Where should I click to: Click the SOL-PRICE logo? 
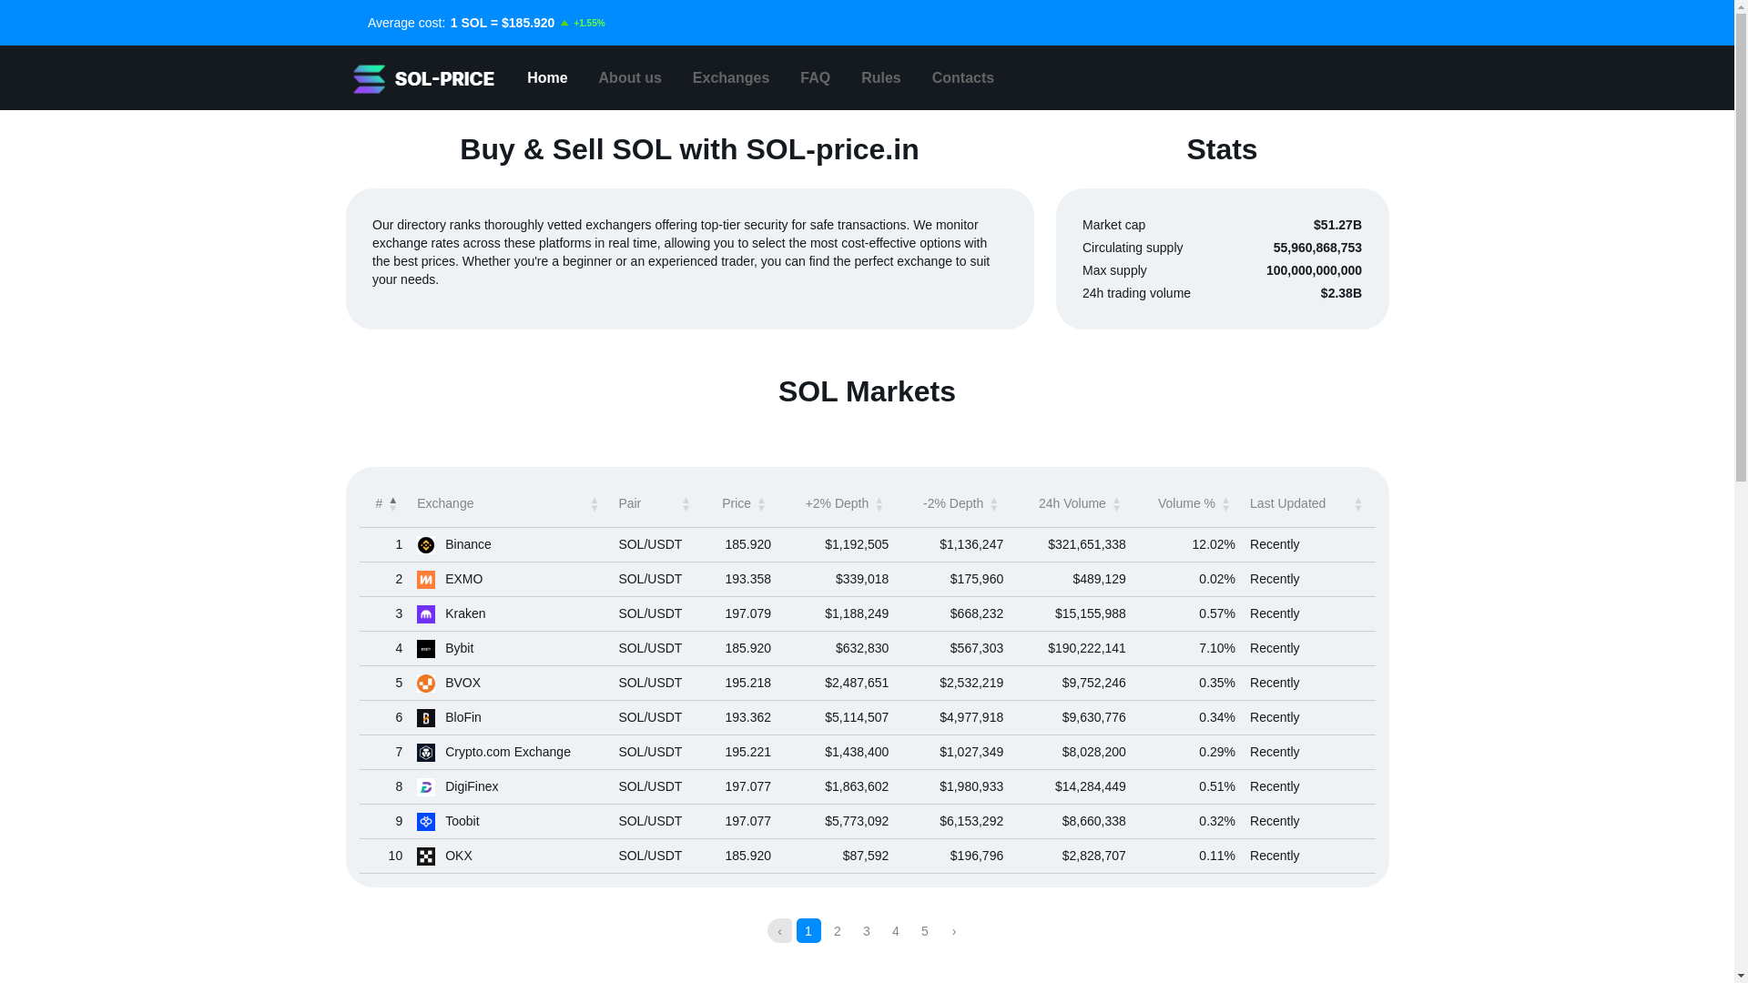[x=423, y=78]
